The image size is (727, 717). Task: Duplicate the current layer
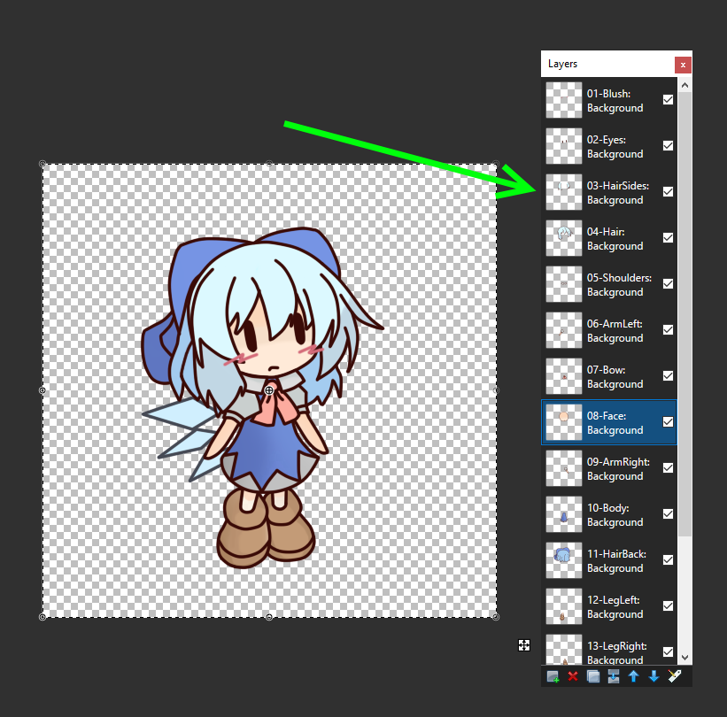[x=593, y=676]
